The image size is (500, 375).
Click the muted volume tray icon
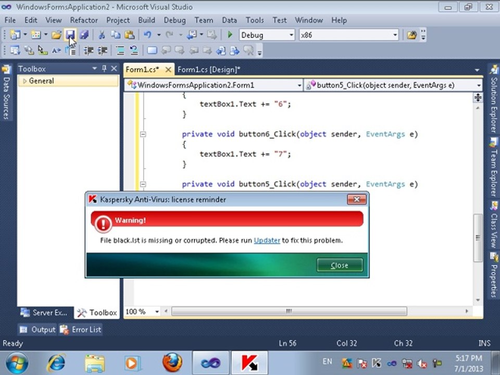(x=422, y=363)
